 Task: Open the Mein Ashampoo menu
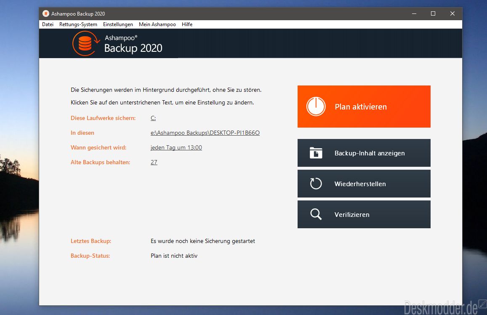coord(157,24)
